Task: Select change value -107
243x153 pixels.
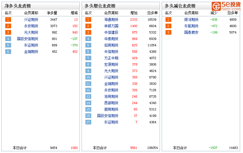Action: coord(74,39)
